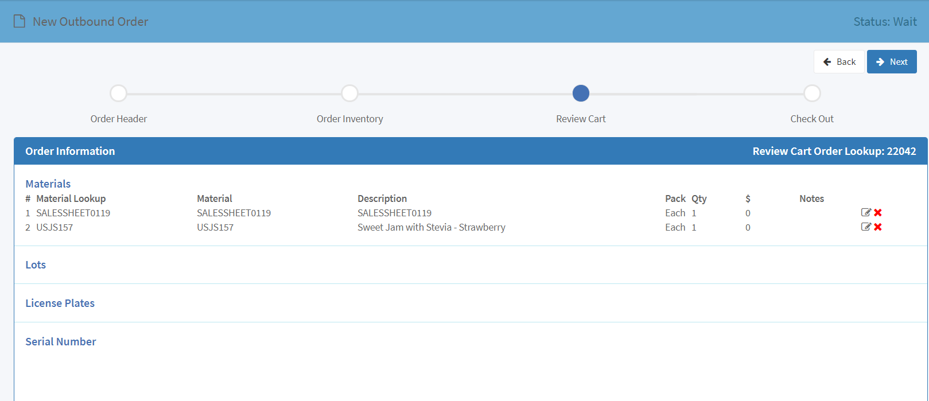This screenshot has height=401, width=929.
Task: Click the Order Inventory step label
Action: (349, 119)
